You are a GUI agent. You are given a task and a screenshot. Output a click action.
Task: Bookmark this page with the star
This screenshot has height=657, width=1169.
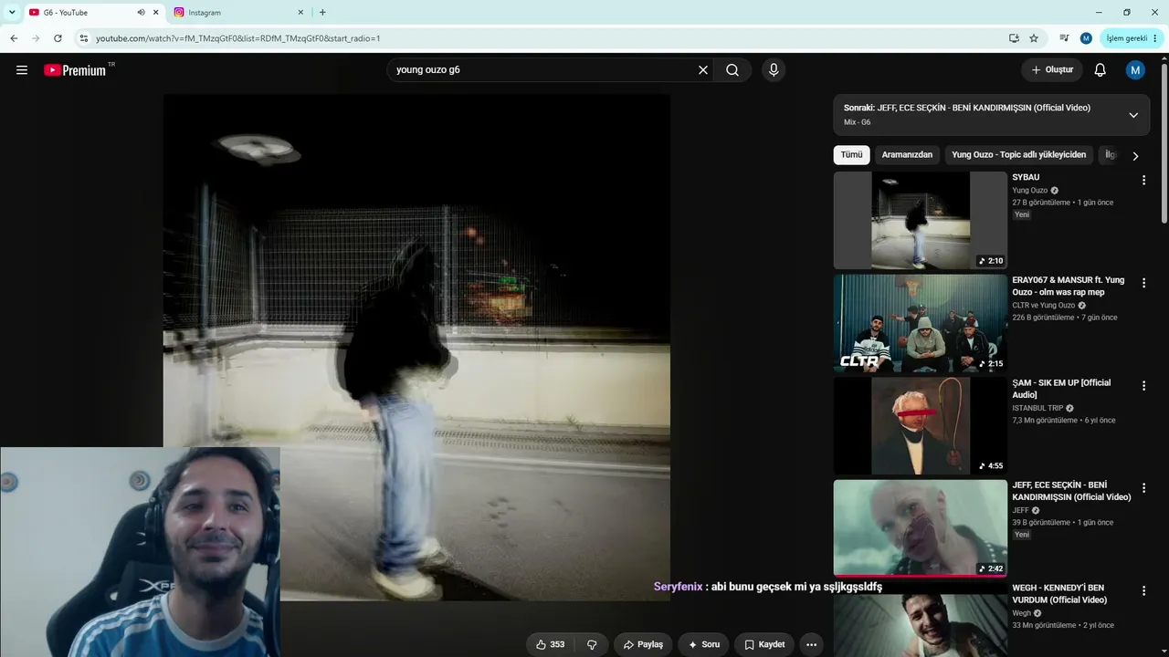[1034, 38]
